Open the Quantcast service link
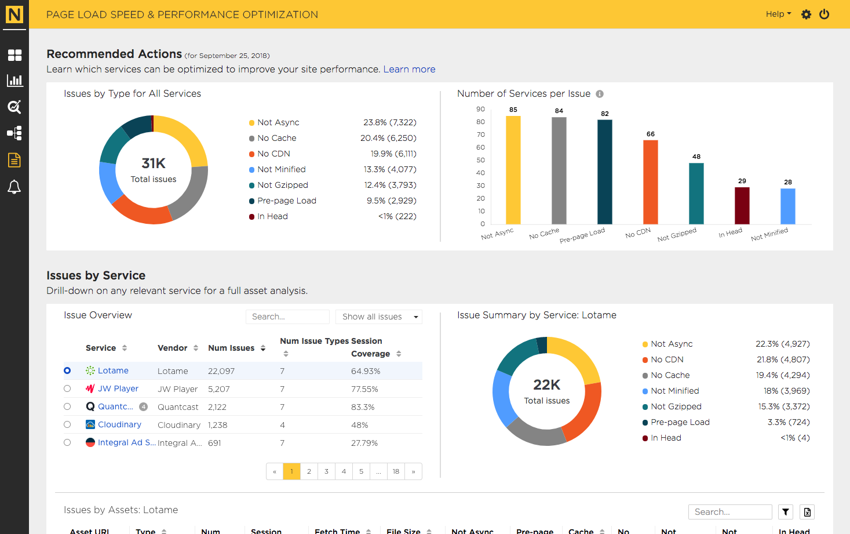 115,406
